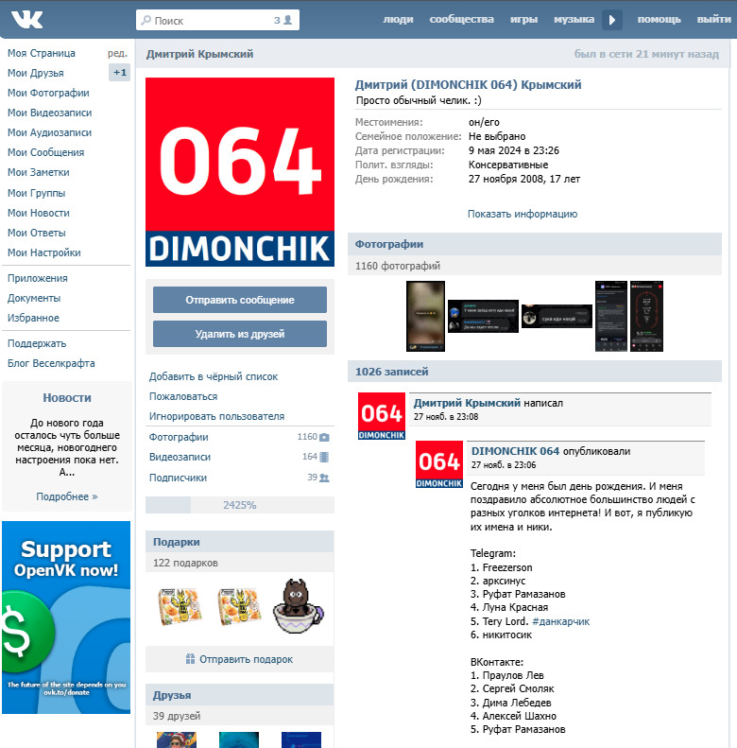The image size is (737, 748).
Task: Open музыка in the top navigation
Action: [574, 20]
